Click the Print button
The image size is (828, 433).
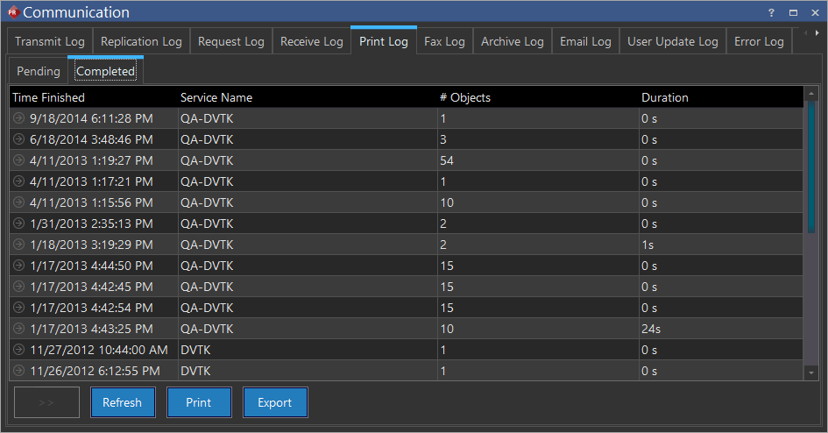click(199, 402)
